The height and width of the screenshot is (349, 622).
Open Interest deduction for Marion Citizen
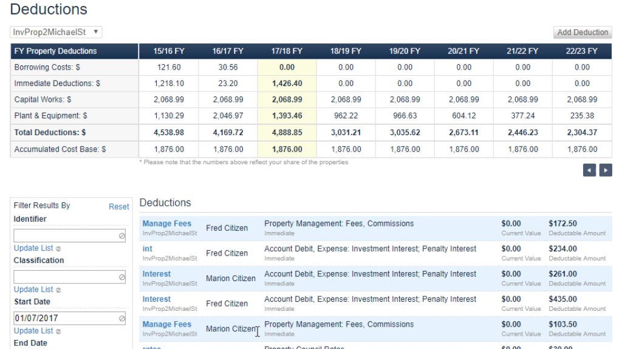coord(156,273)
